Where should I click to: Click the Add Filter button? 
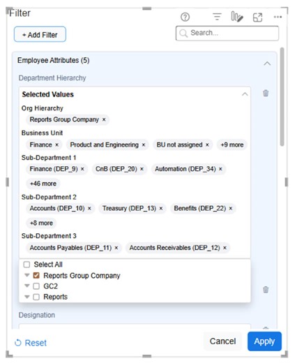click(40, 34)
